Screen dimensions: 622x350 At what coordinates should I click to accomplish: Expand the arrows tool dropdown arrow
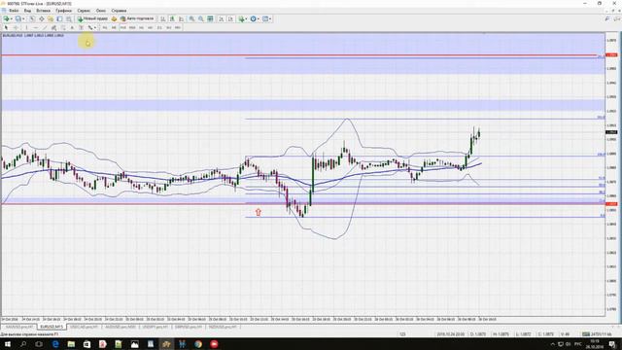click(95, 27)
